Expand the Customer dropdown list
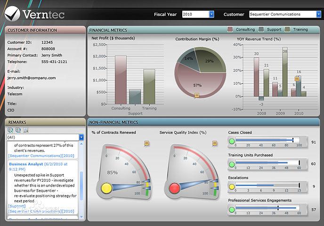 [x=311, y=15]
